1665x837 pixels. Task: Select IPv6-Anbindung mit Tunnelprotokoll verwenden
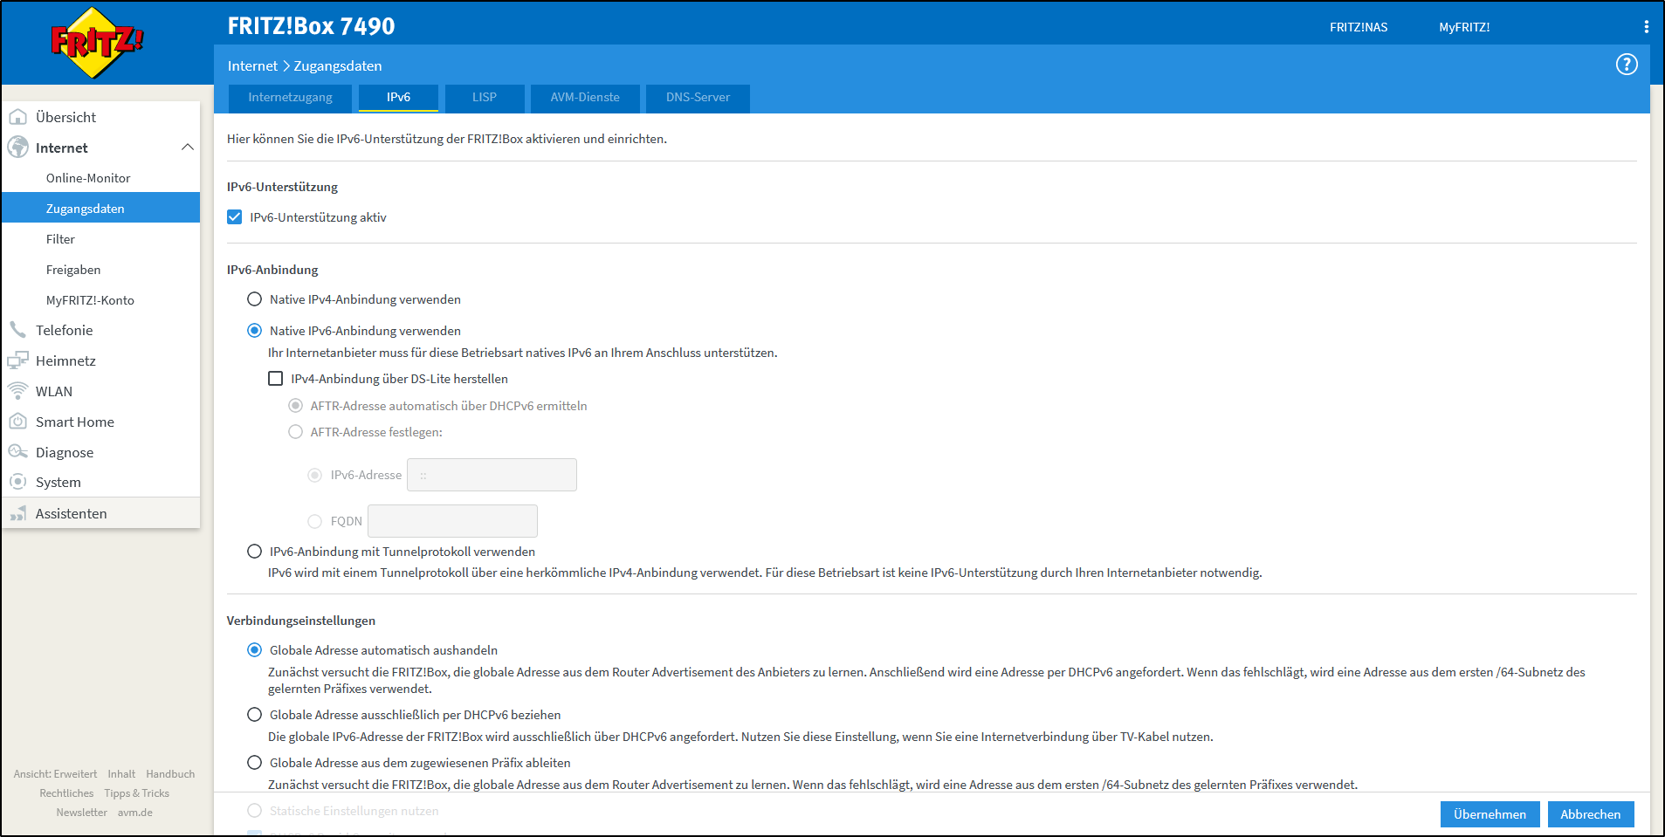coord(254,552)
